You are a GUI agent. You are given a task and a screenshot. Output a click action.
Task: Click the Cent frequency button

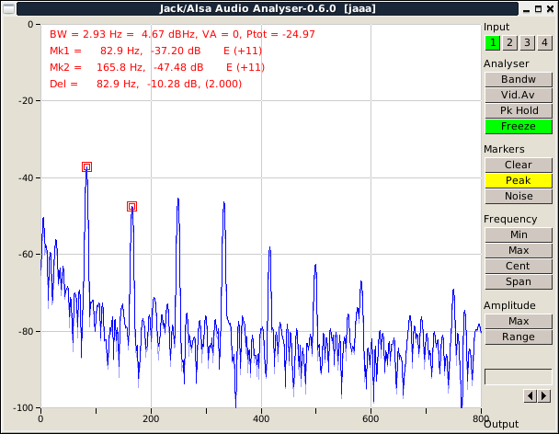coord(518,266)
